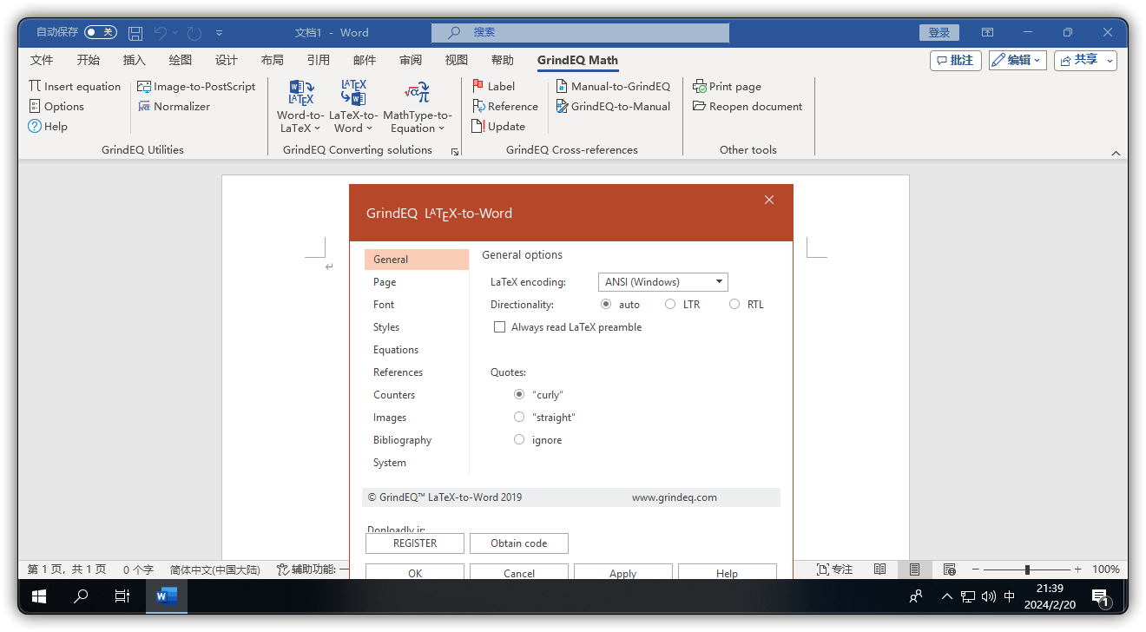Click the Insert equation command
This screenshot has width=1146, height=632.
[x=75, y=86]
